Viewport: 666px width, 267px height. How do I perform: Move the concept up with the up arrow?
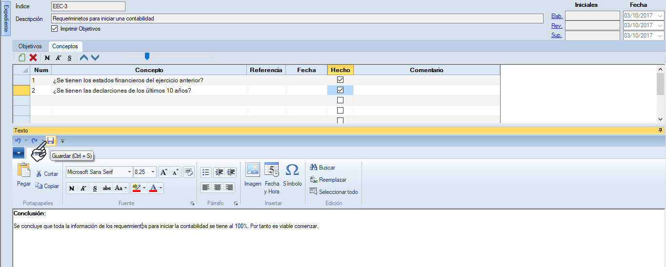(84, 57)
